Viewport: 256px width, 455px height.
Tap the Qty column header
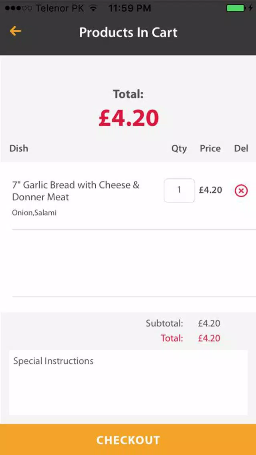[179, 149]
